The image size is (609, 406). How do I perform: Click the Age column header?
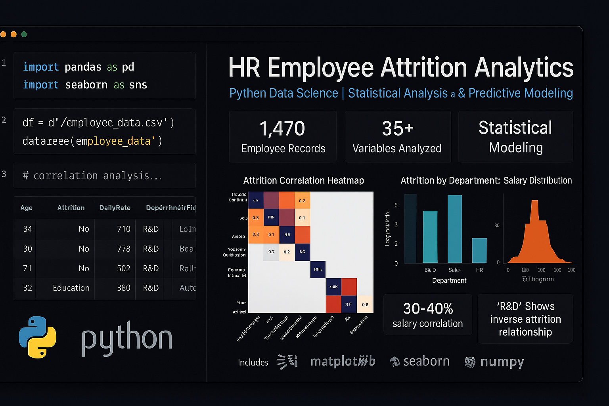pyautogui.click(x=27, y=208)
